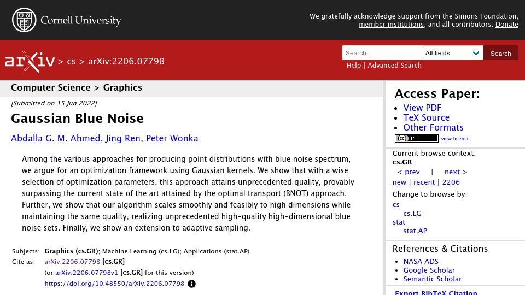Open the doi.org DOI link
Image resolution: width=525 pixels, height=295 pixels.
(x=114, y=284)
